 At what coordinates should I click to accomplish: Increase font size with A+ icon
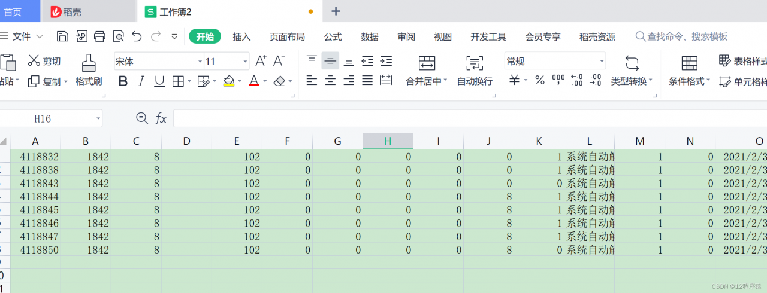(x=261, y=61)
